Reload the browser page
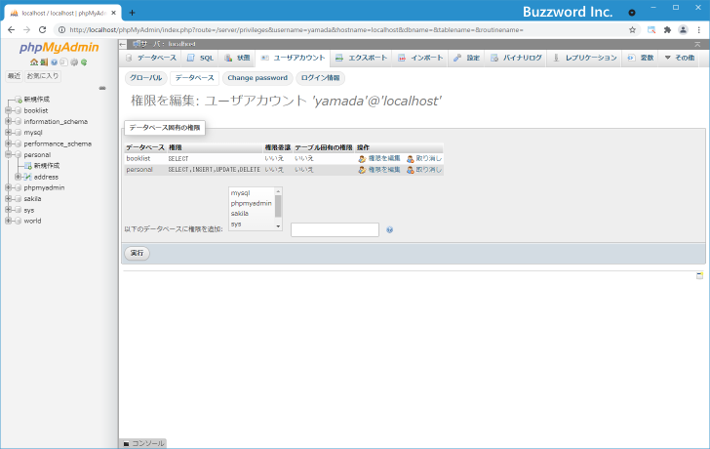 (42, 30)
